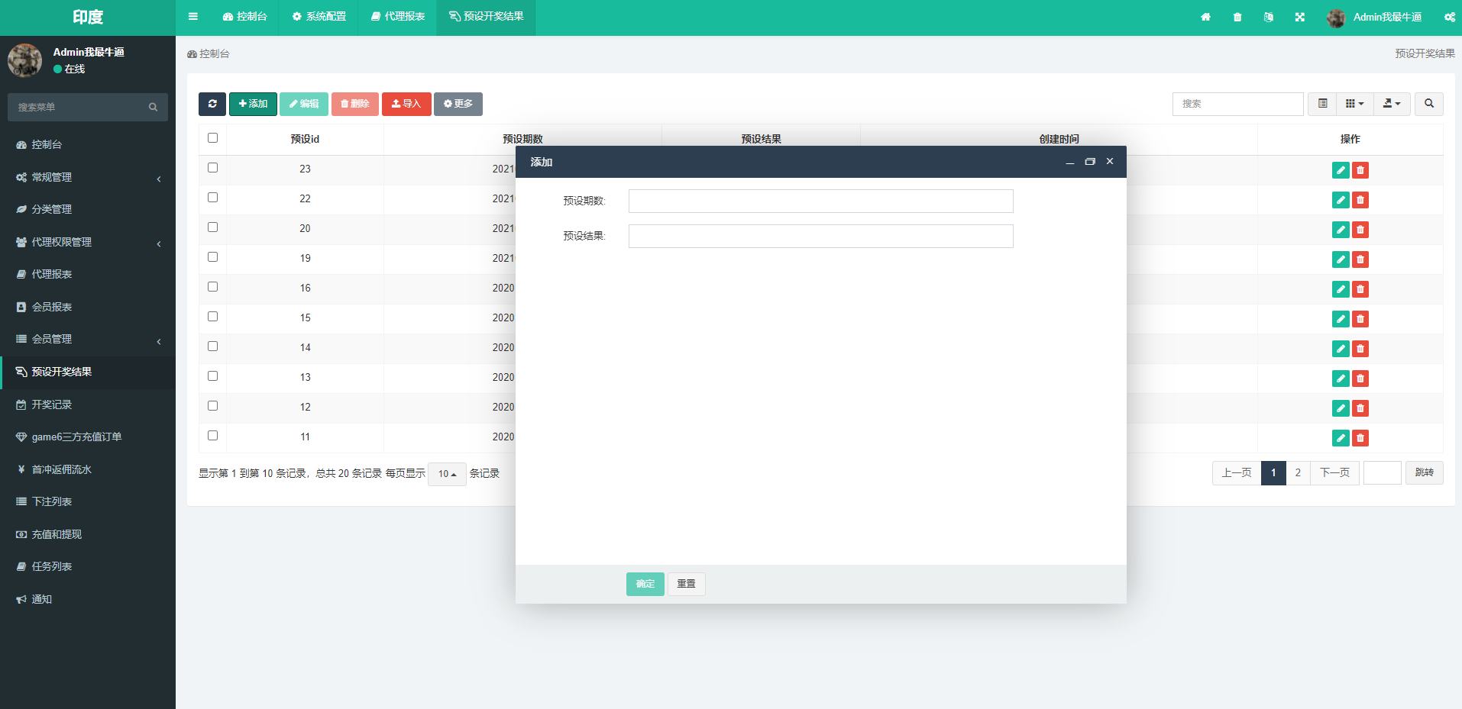Click the 预设期数 input field
This screenshot has height=709, width=1462.
pos(820,201)
